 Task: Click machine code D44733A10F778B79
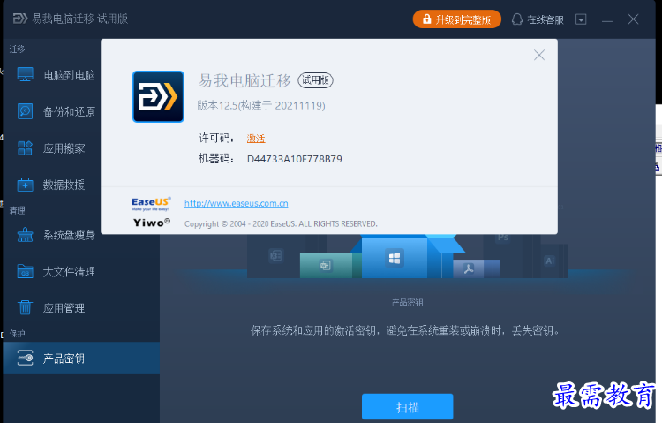(x=294, y=159)
